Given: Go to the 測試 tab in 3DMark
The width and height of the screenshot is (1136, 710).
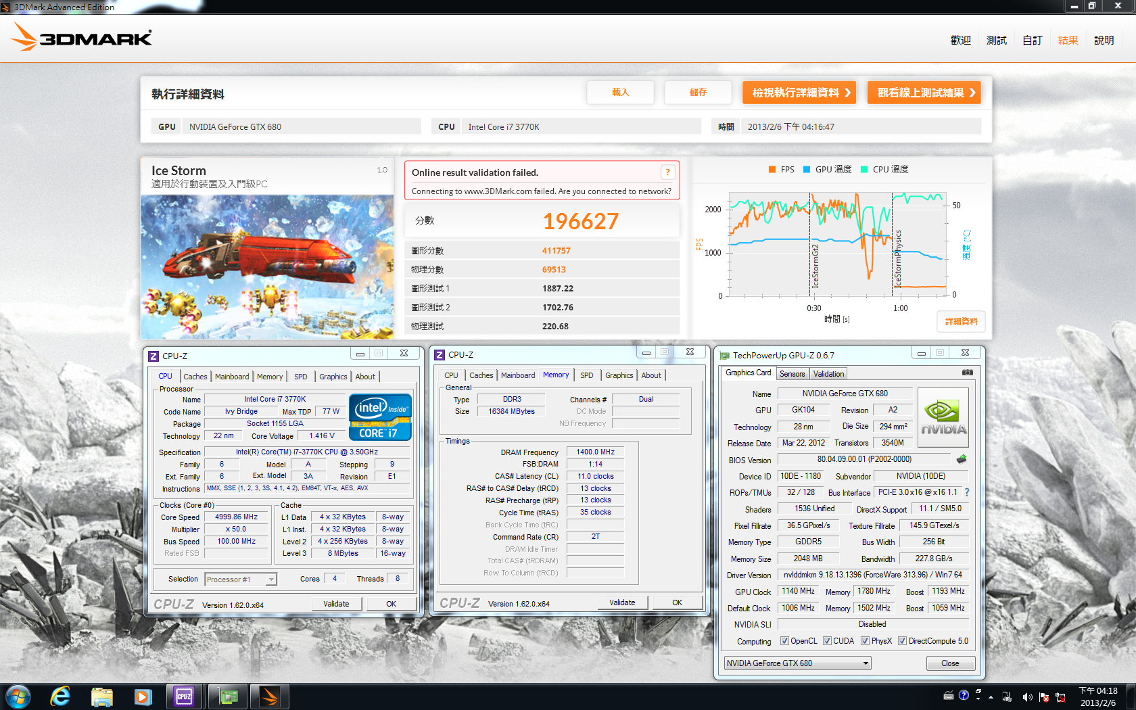Looking at the screenshot, I should tap(997, 41).
